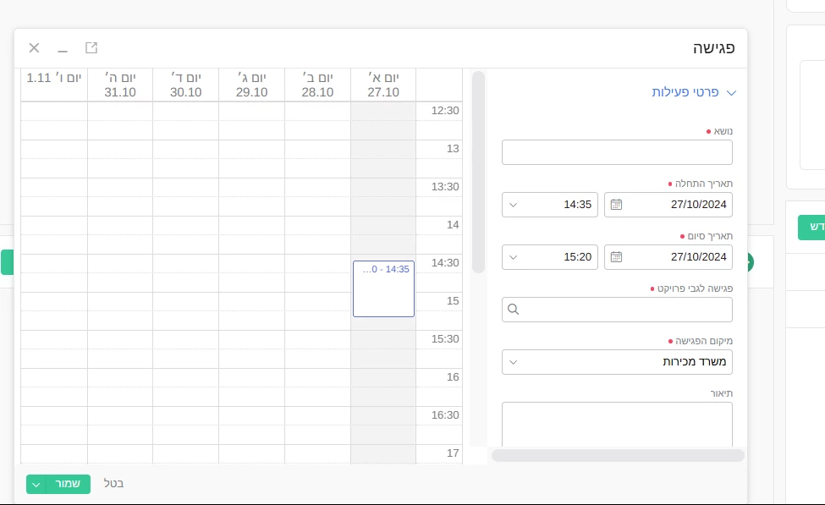Click the Monday 28.10 column header
This screenshot has width=825, height=505.
(x=317, y=85)
